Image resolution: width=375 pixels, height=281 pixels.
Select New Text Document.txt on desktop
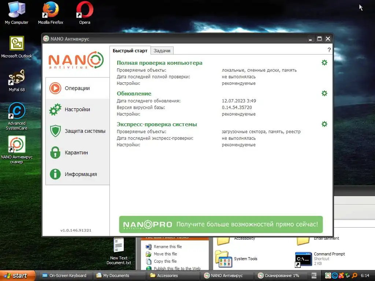(119, 251)
